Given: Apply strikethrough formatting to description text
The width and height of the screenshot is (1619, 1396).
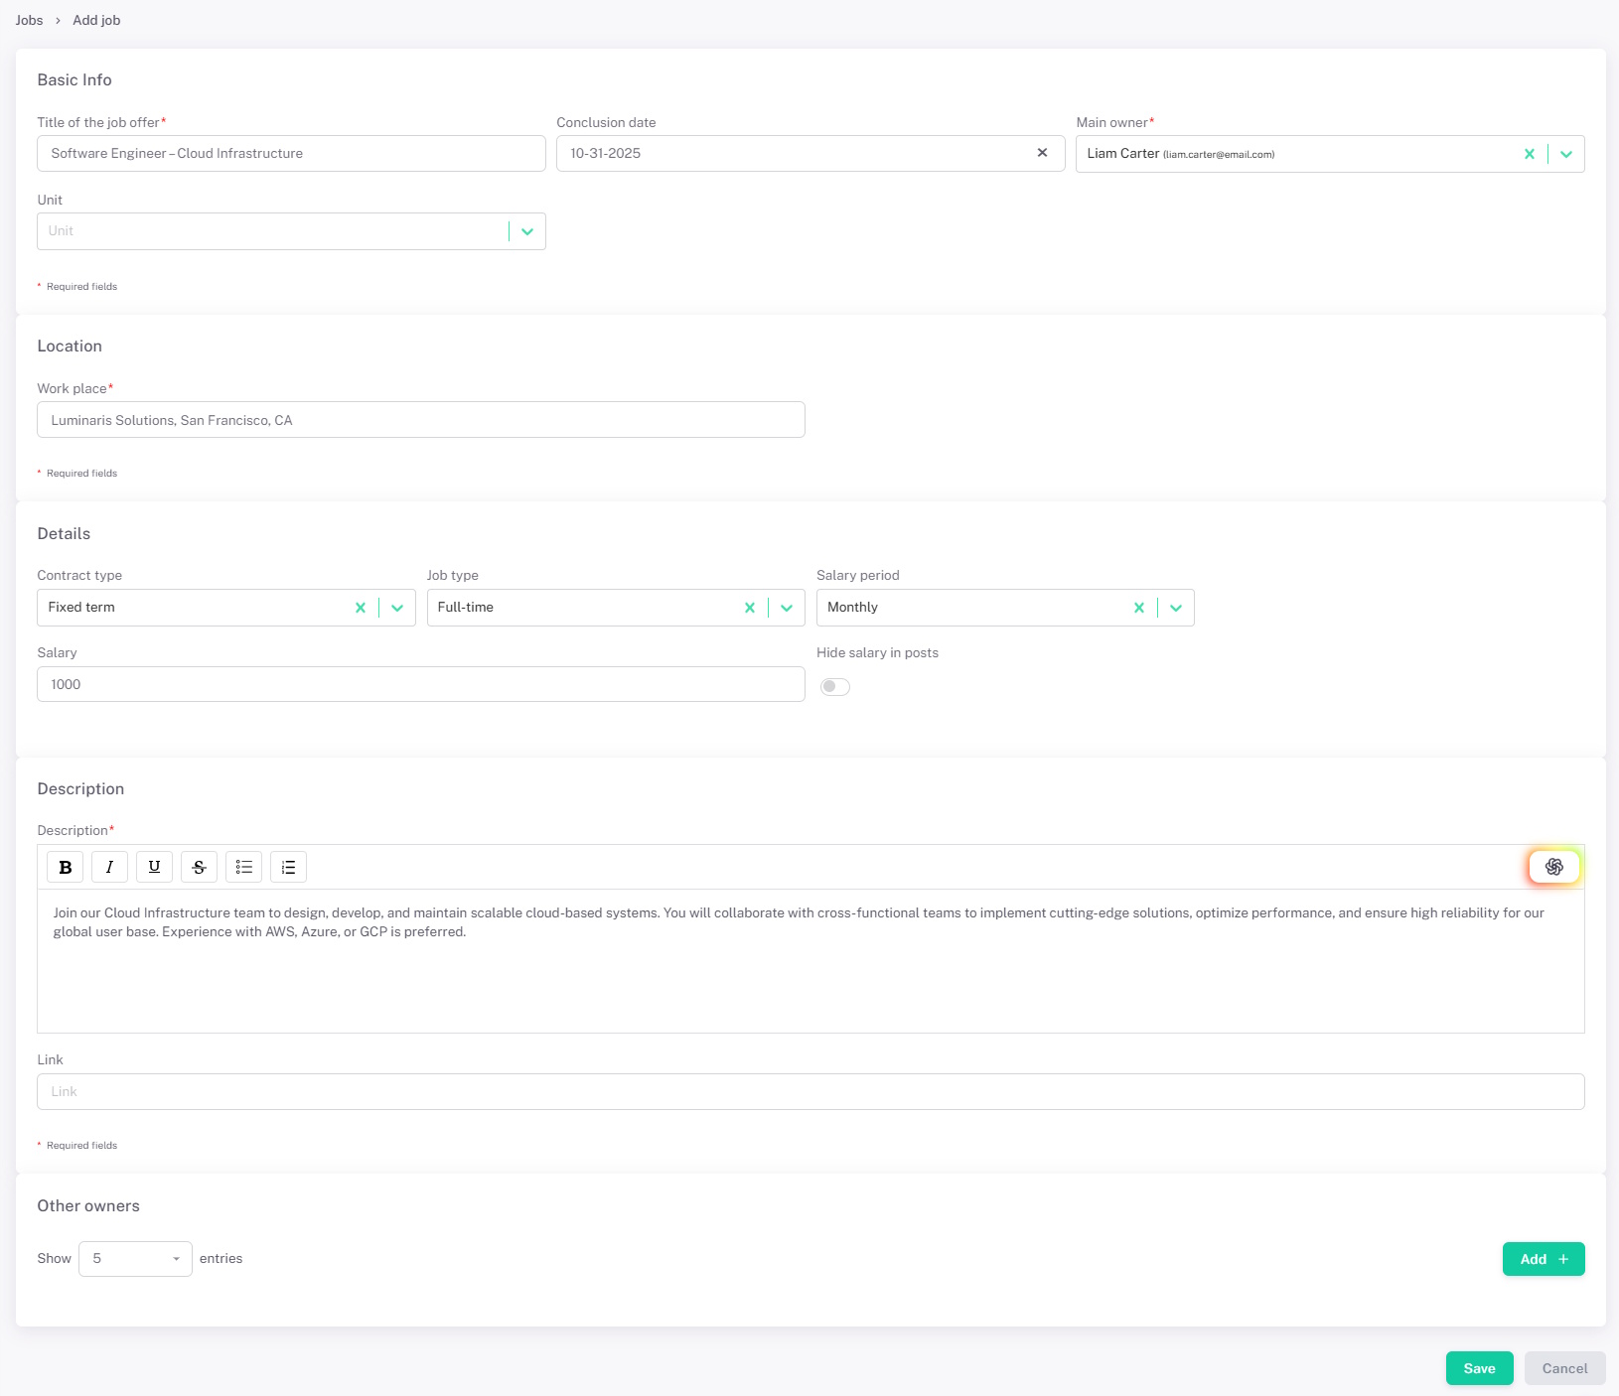Looking at the screenshot, I should point(199,867).
